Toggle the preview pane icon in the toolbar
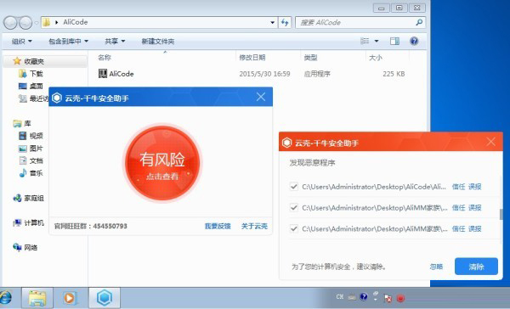Image resolution: width=510 pixels, height=309 pixels. [x=394, y=41]
